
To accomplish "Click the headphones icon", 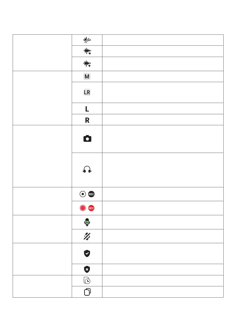I will pos(87,170).
